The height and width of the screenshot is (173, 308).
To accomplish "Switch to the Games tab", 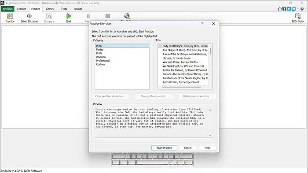I will 50,9.
